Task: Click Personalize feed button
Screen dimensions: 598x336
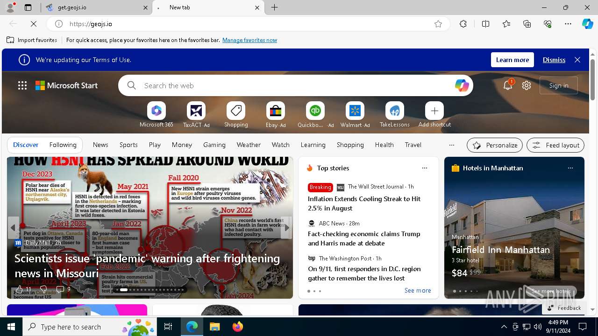Action: coord(495,145)
